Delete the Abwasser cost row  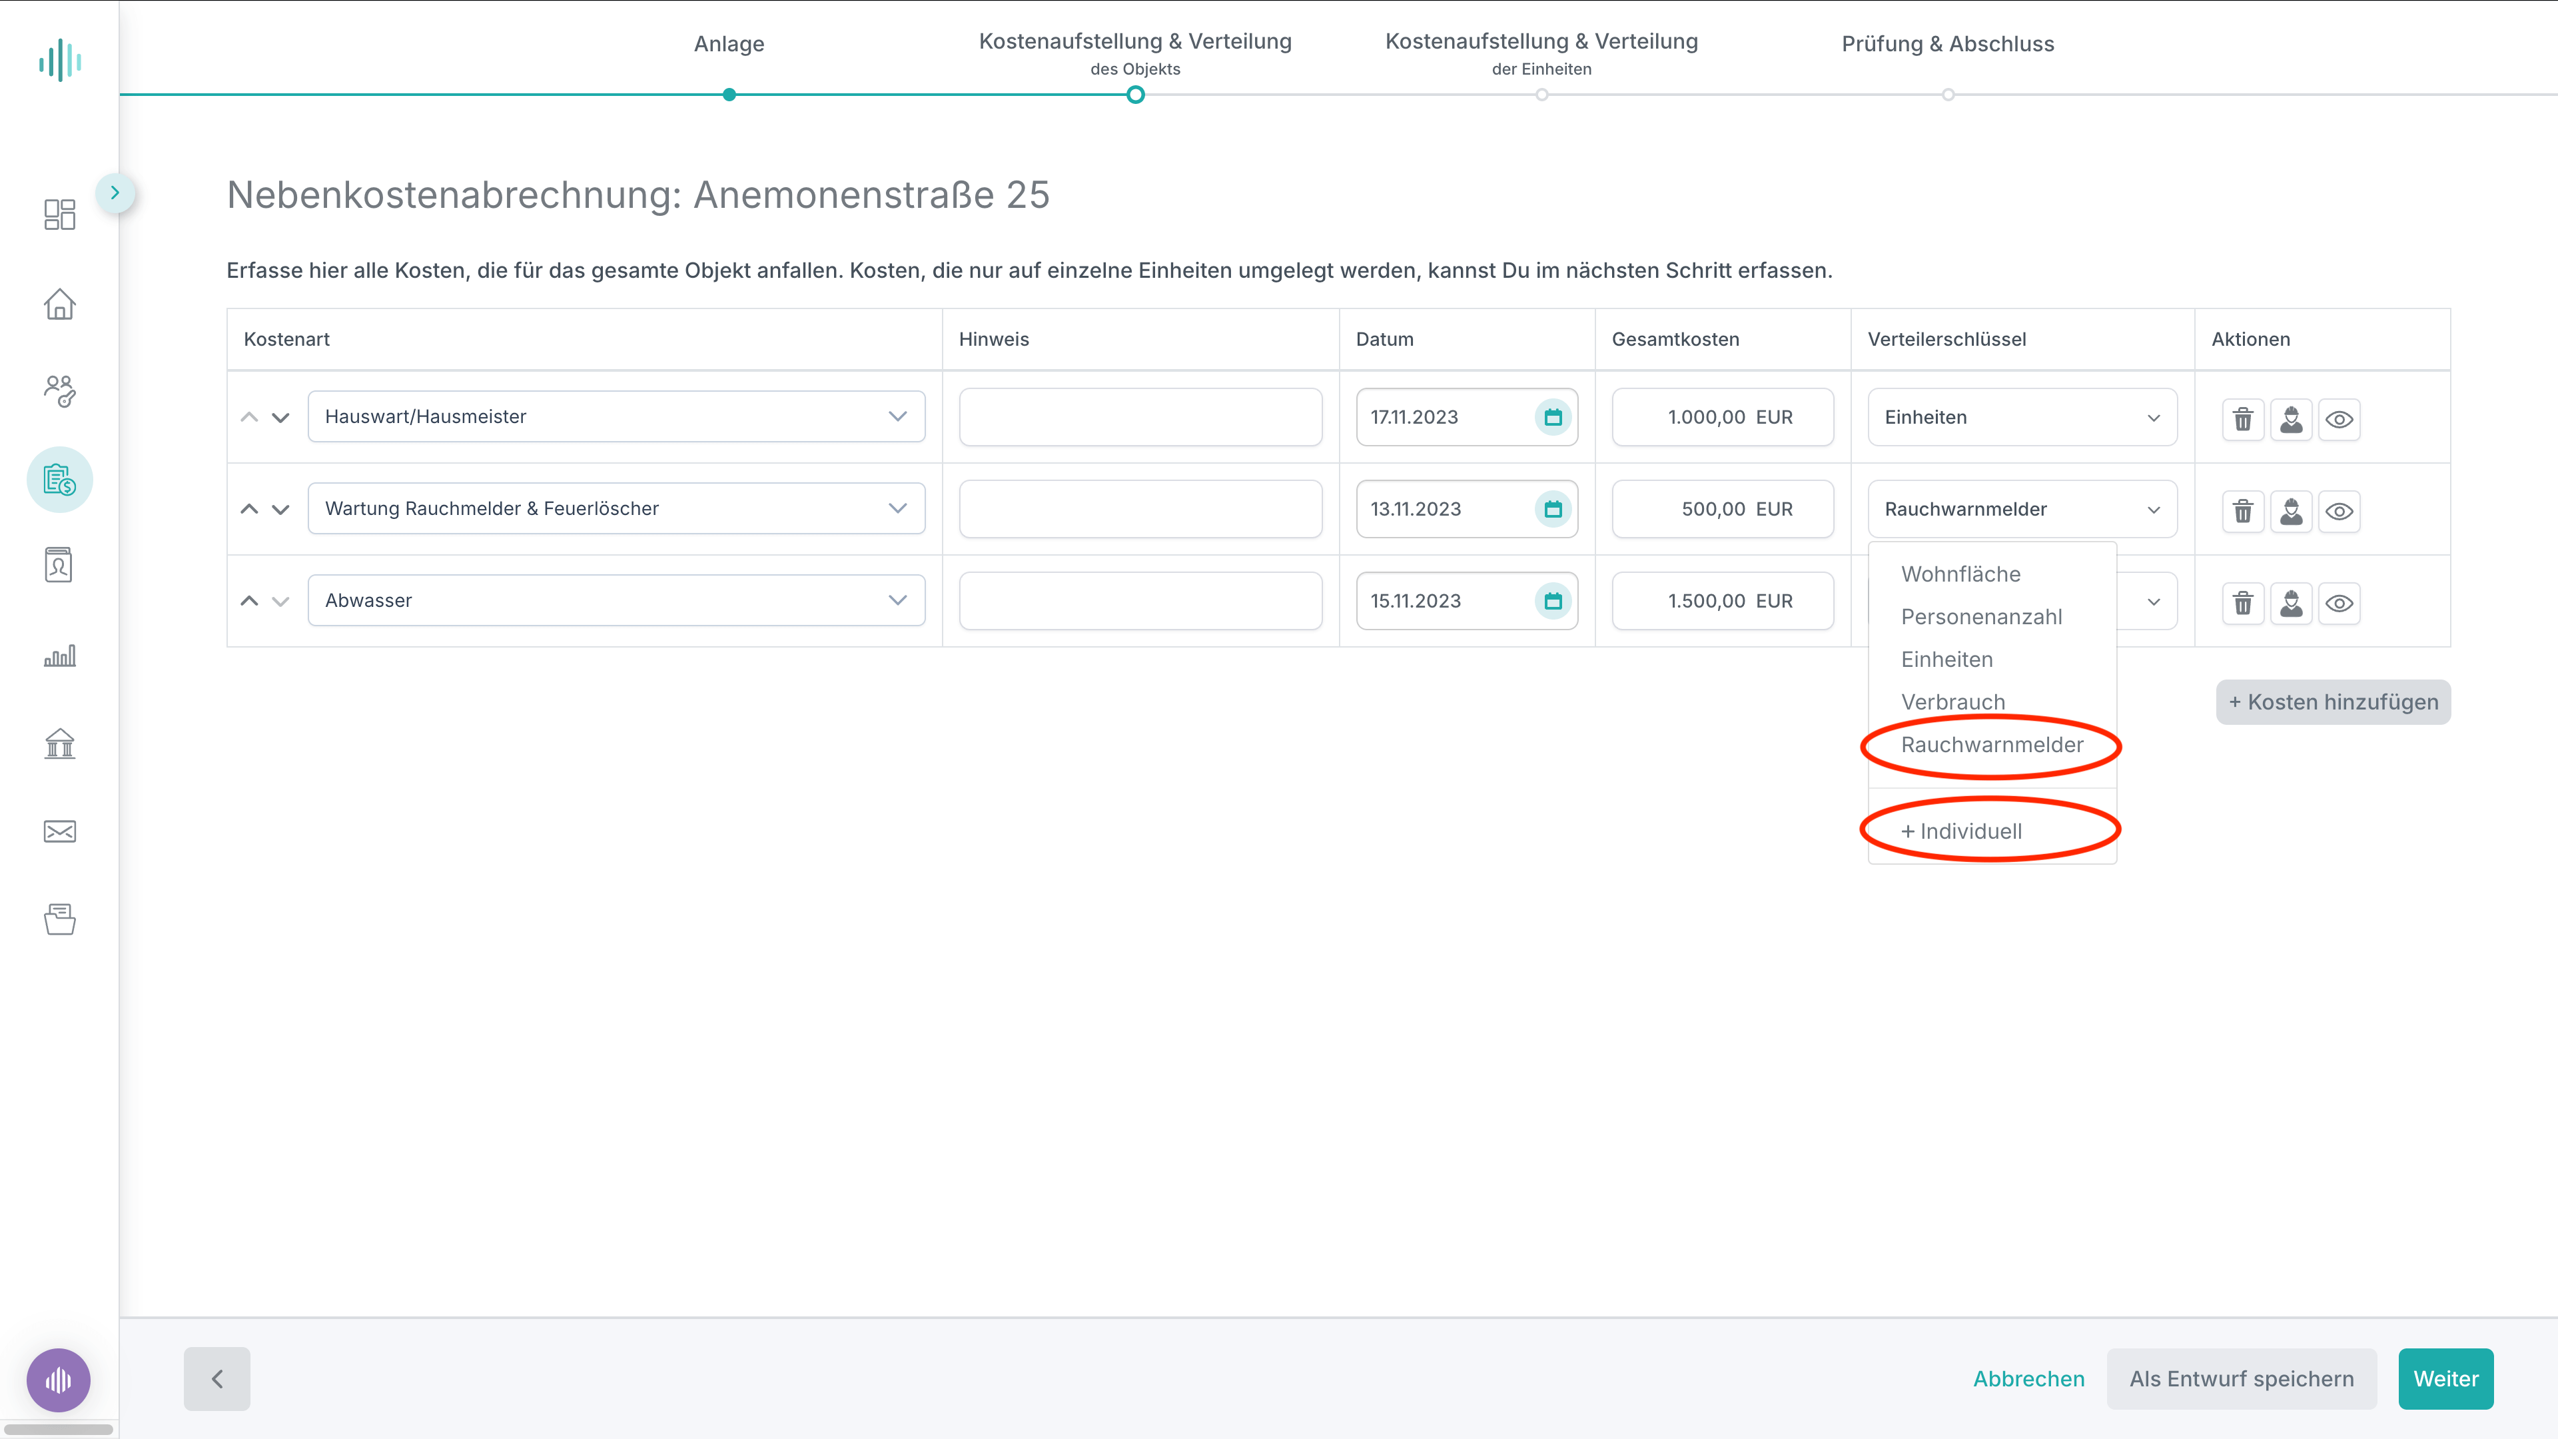(x=2243, y=603)
